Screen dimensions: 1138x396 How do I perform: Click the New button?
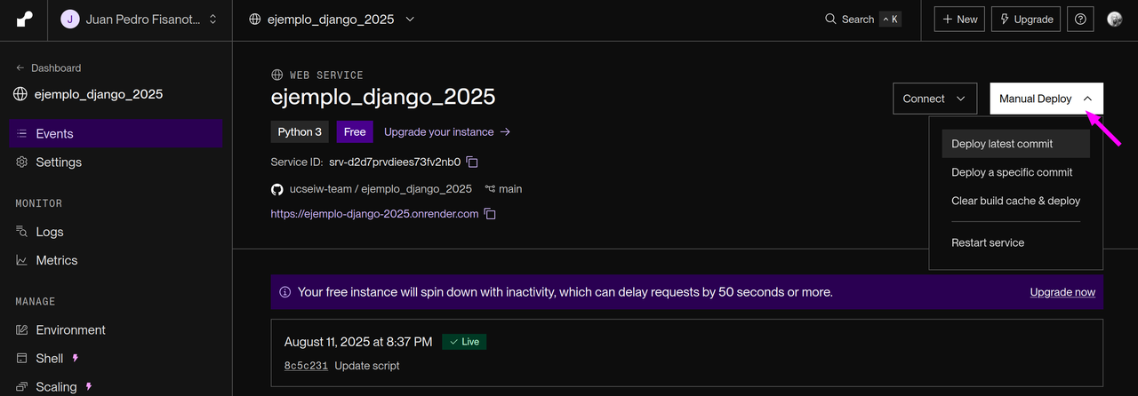coord(959,20)
